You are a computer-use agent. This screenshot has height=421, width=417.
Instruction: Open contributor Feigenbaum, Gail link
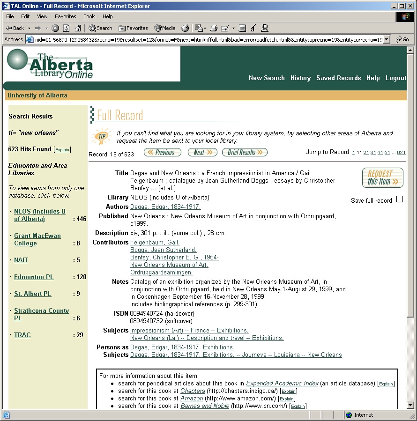tap(155, 243)
